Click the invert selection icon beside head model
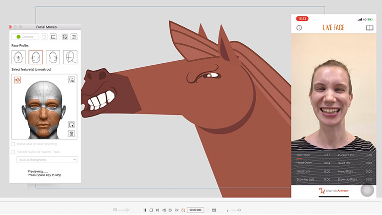This screenshot has width=382, height=215. (71, 124)
